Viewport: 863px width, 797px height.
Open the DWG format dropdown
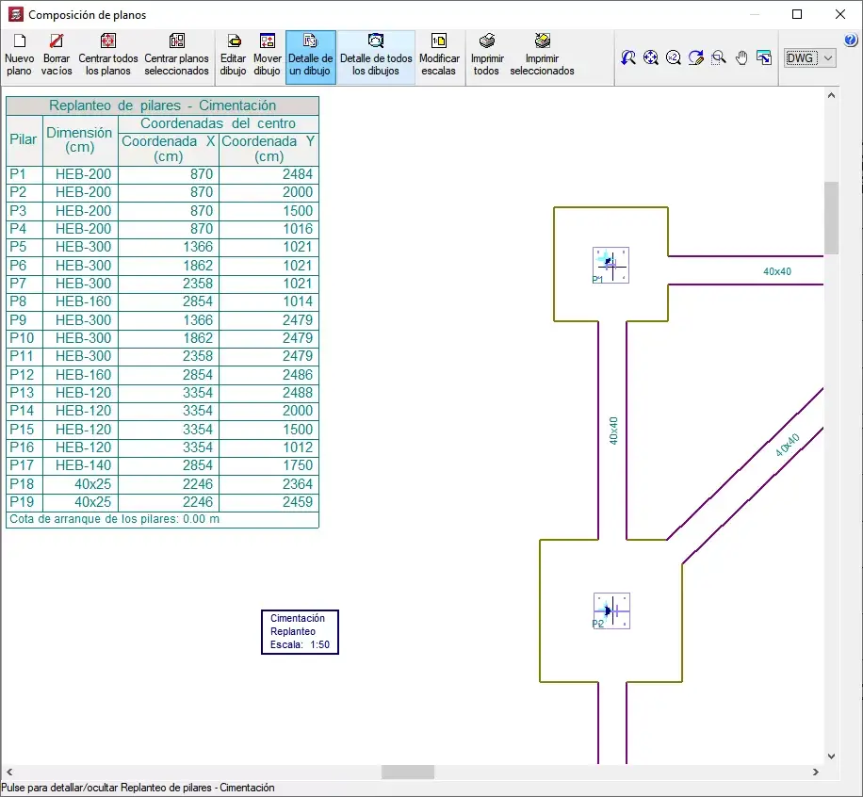[809, 57]
